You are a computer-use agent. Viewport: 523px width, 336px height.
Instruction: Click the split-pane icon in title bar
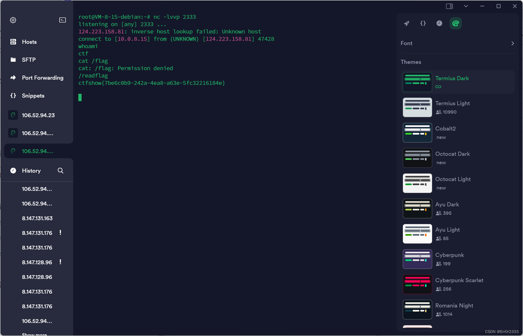click(449, 6)
